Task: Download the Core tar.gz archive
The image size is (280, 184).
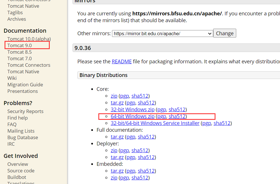Action: tap(117, 103)
